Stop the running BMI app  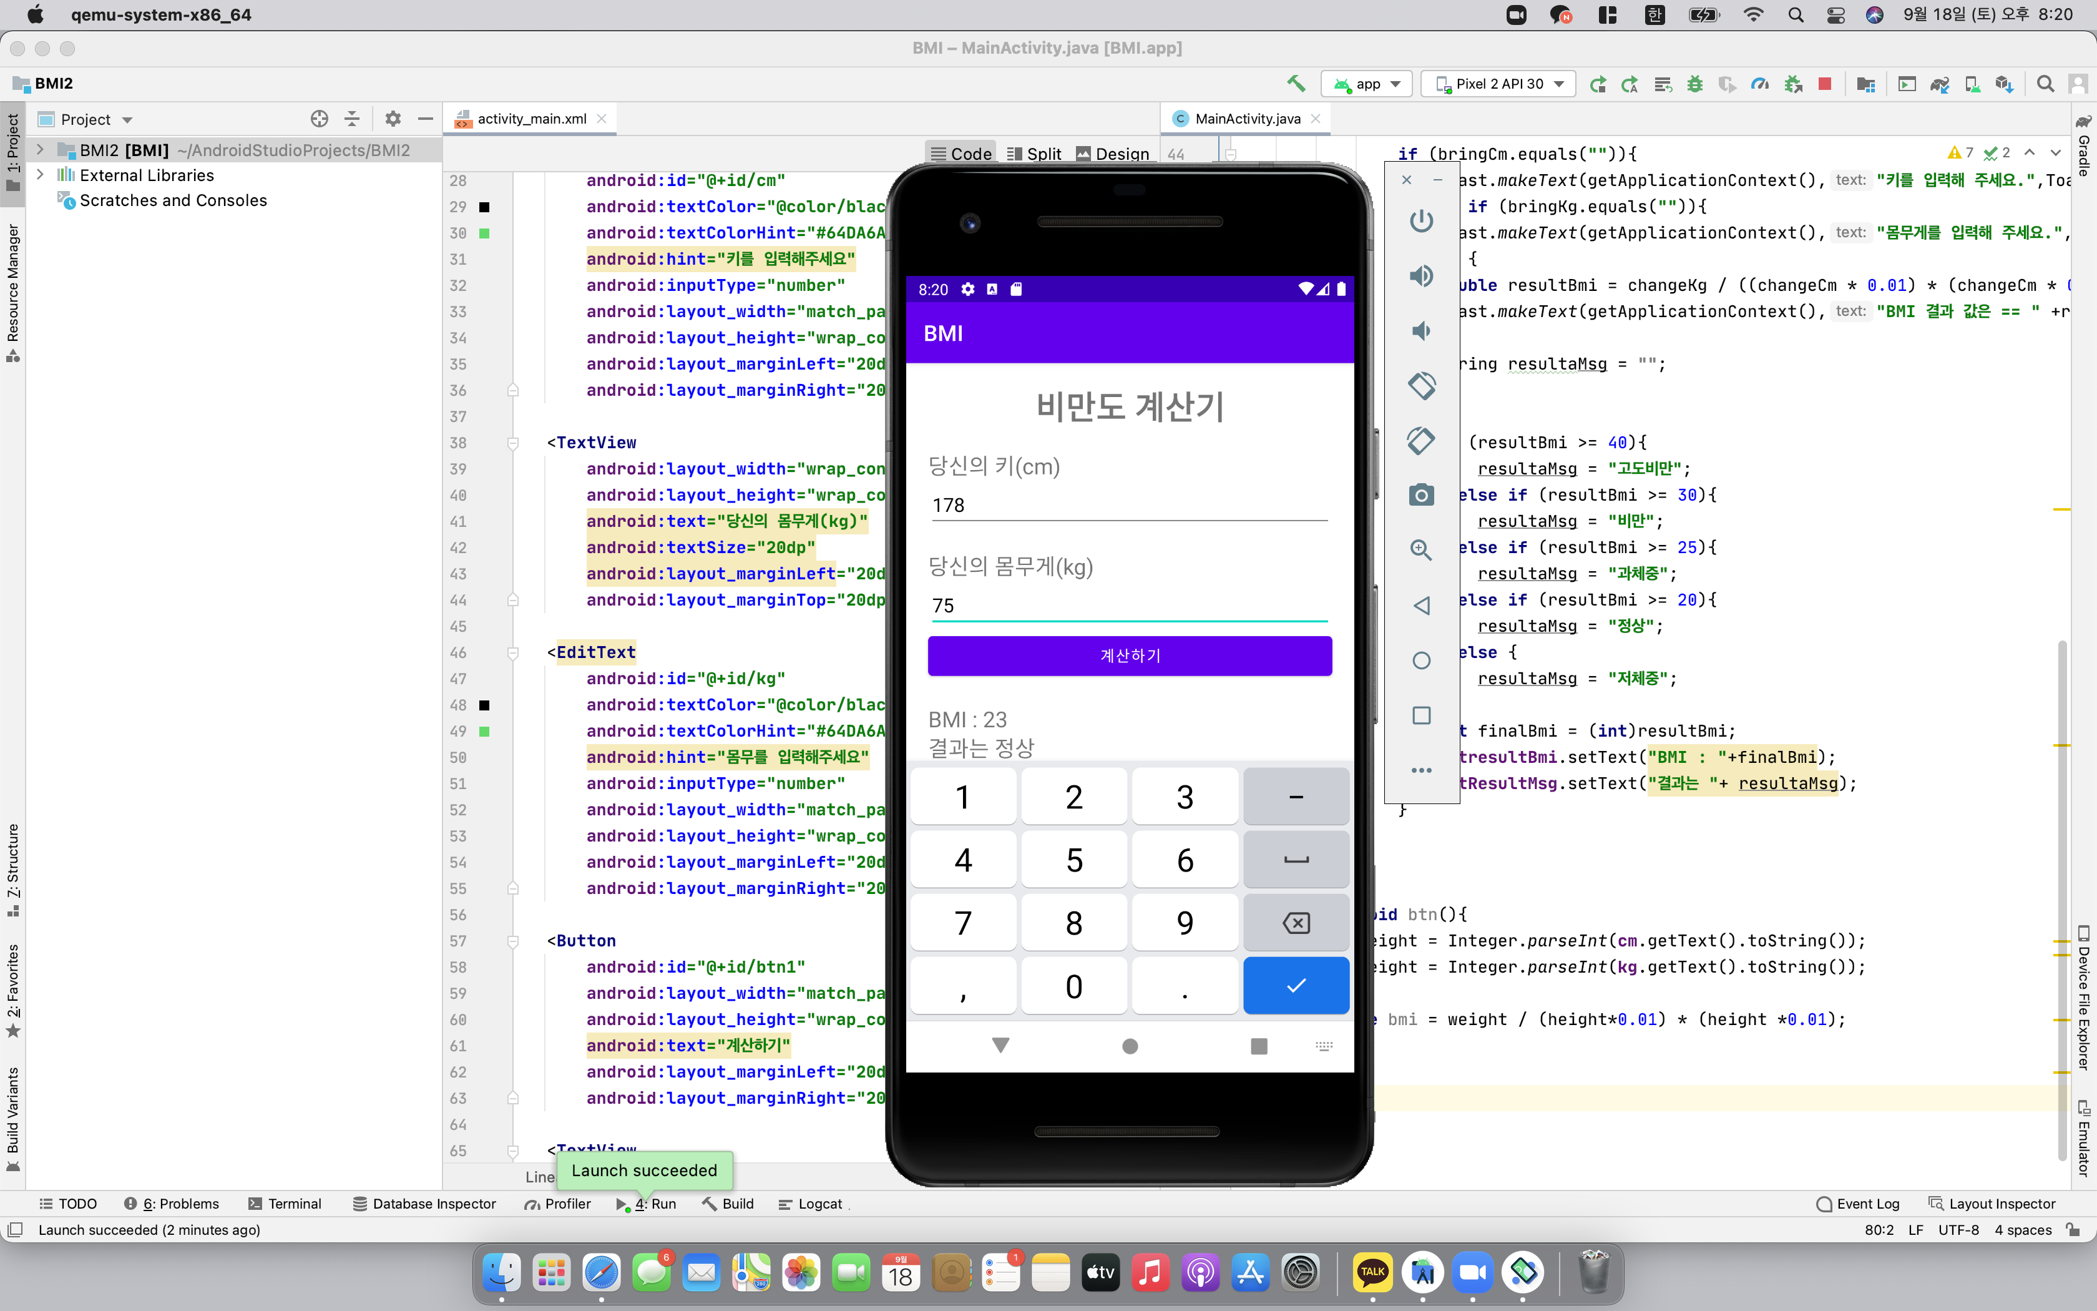coord(1826,83)
